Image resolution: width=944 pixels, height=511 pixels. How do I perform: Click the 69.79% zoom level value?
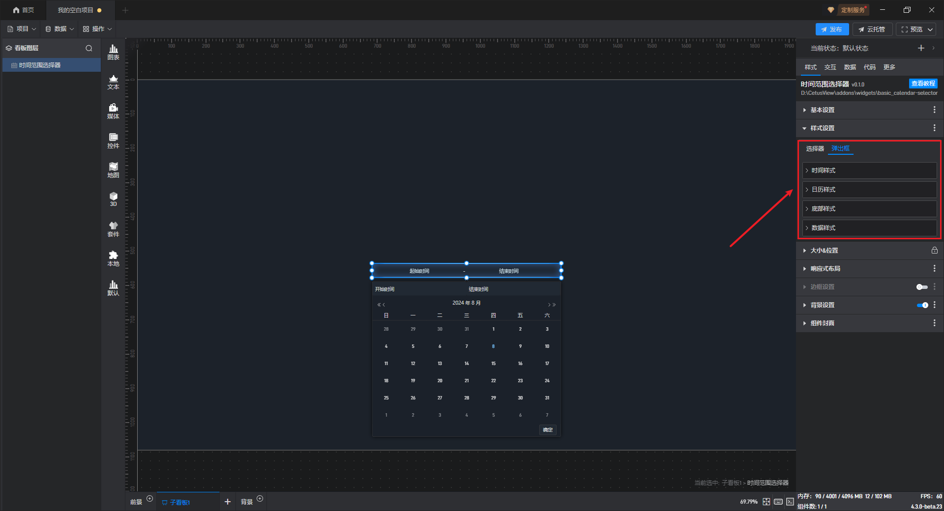point(749,502)
